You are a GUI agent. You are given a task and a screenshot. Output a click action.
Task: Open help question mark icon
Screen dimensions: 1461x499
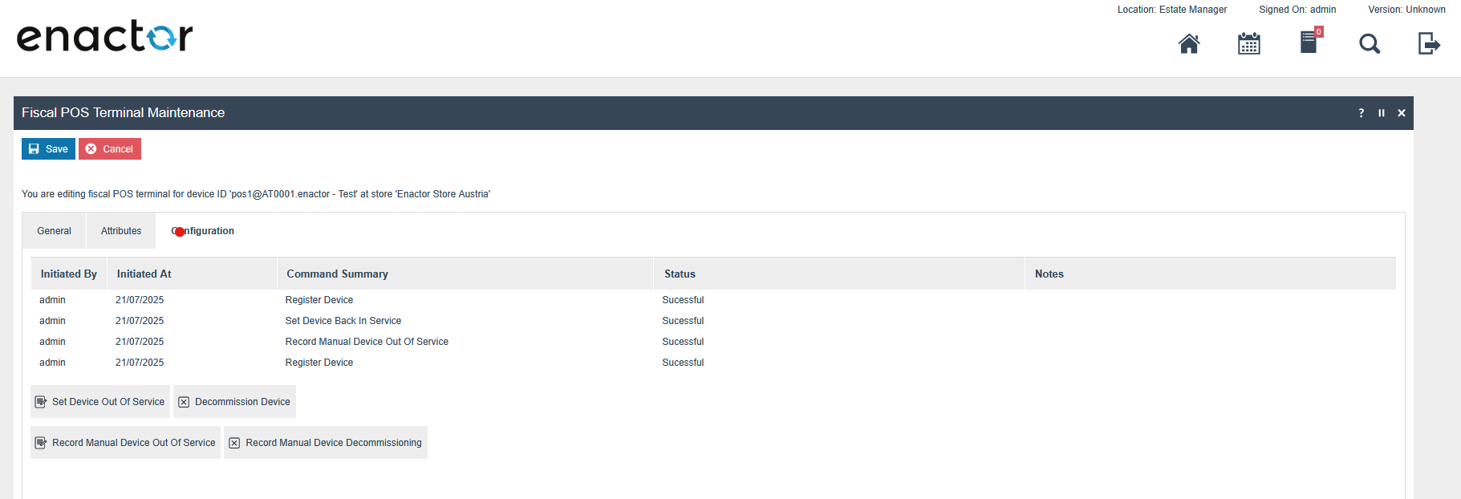click(1361, 113)
